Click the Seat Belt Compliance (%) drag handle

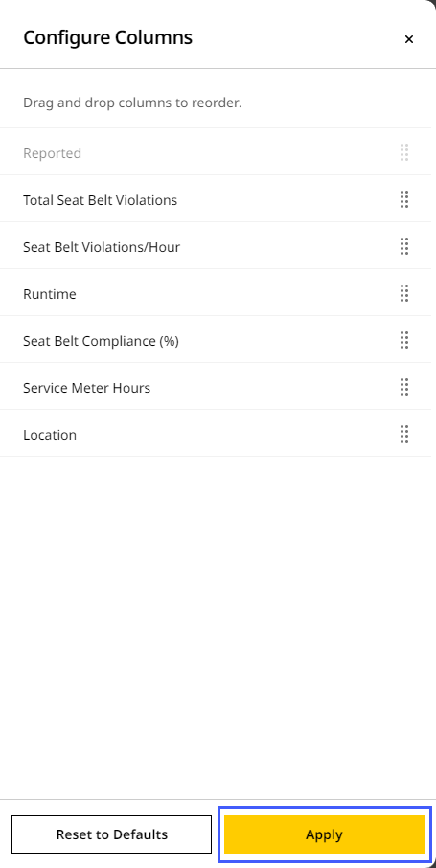[x=404, y=340]
